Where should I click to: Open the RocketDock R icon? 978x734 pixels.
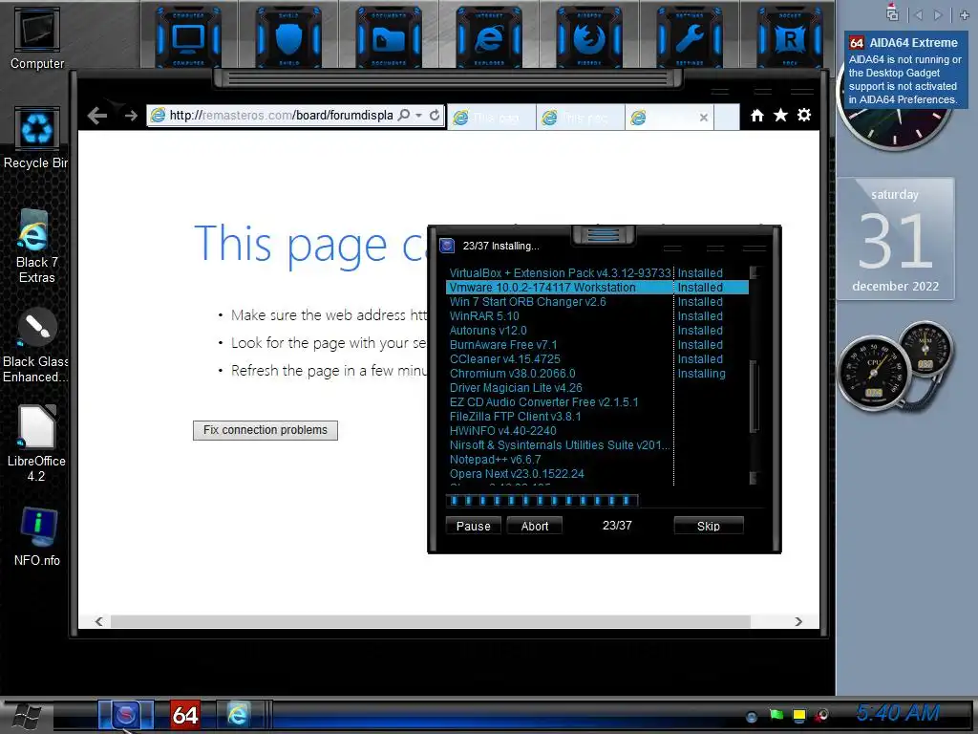click(x=790, y=37)
